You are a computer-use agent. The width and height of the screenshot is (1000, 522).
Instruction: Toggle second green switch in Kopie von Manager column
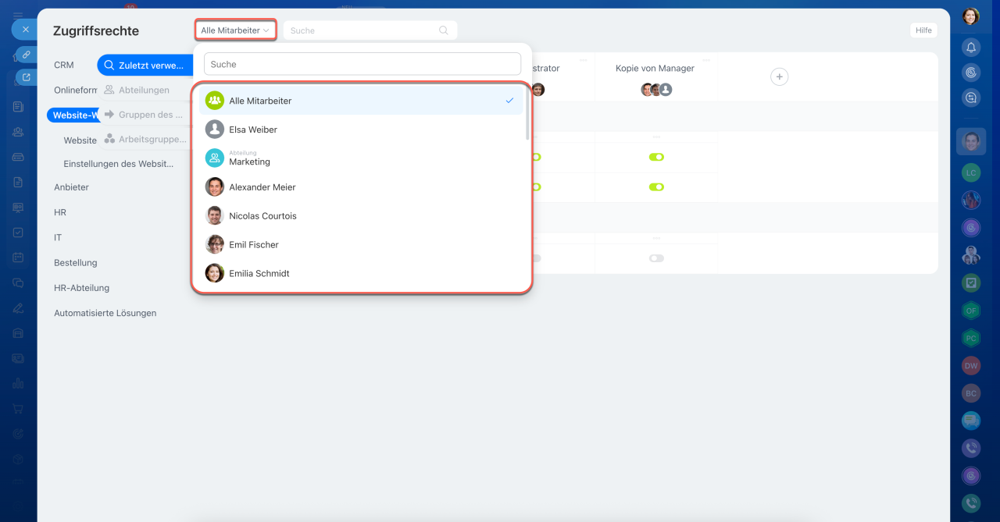coord(656,187)
